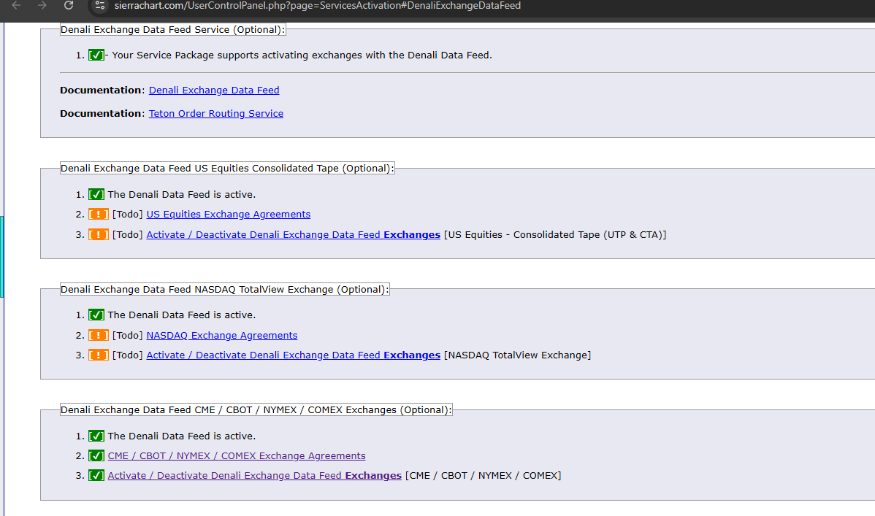Open site information icon in address bar
Screen dimensions: 875x516
coord(100,6)
